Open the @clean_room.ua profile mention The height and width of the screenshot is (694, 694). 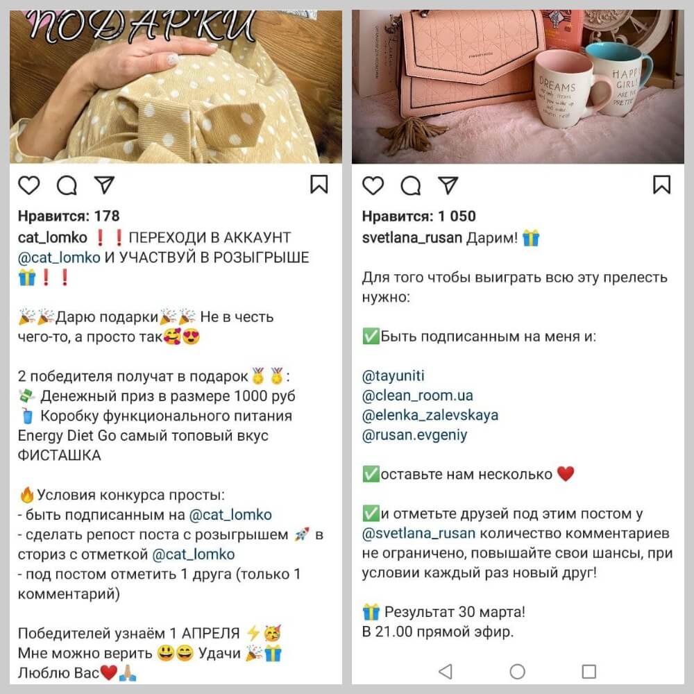(x=417, y=396)
